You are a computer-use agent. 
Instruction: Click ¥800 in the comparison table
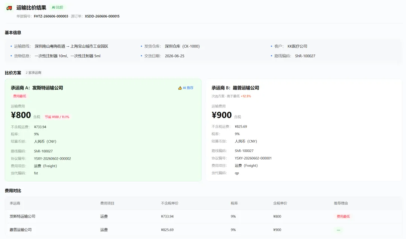click(x=277, y=216)
